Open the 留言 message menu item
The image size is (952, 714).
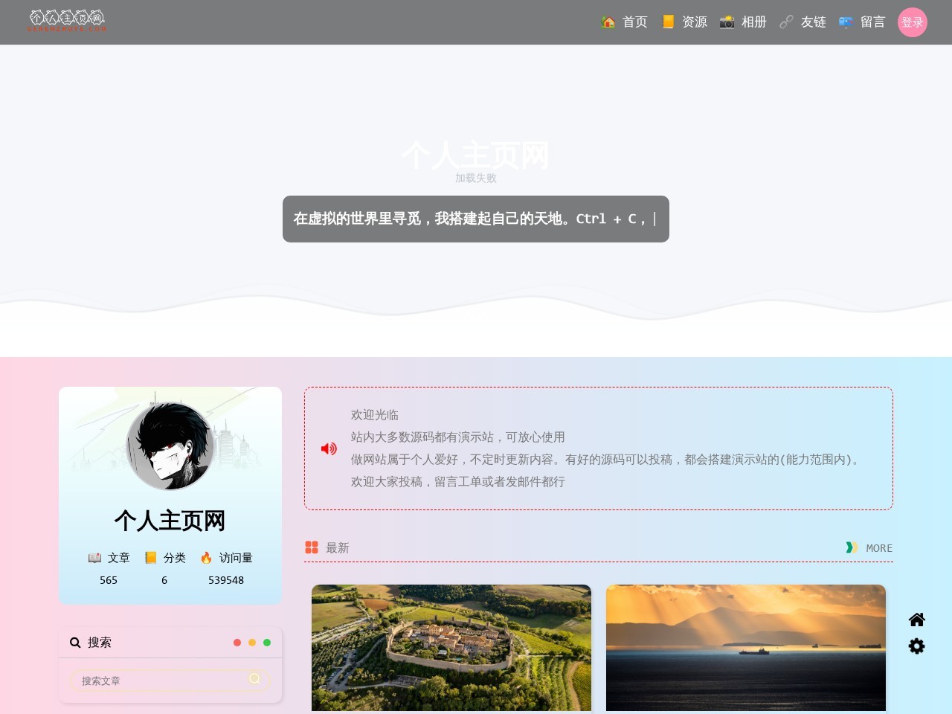(x=862, y=22)
